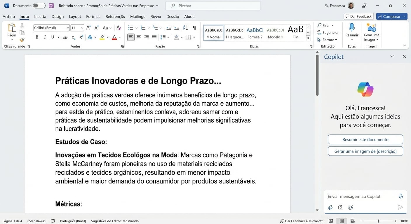This screenshot has height=224, width=411.
Task: Toggle bold formatting in the Fontes group
Action: click(x=37, y=37)
